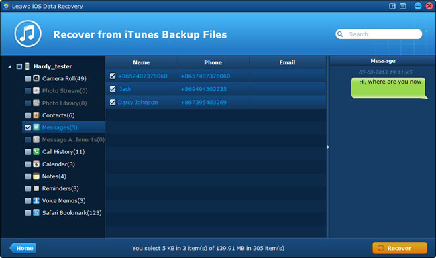
Task: Uncheck the Messages(3) checkbox
Action: tap(28, 127)
